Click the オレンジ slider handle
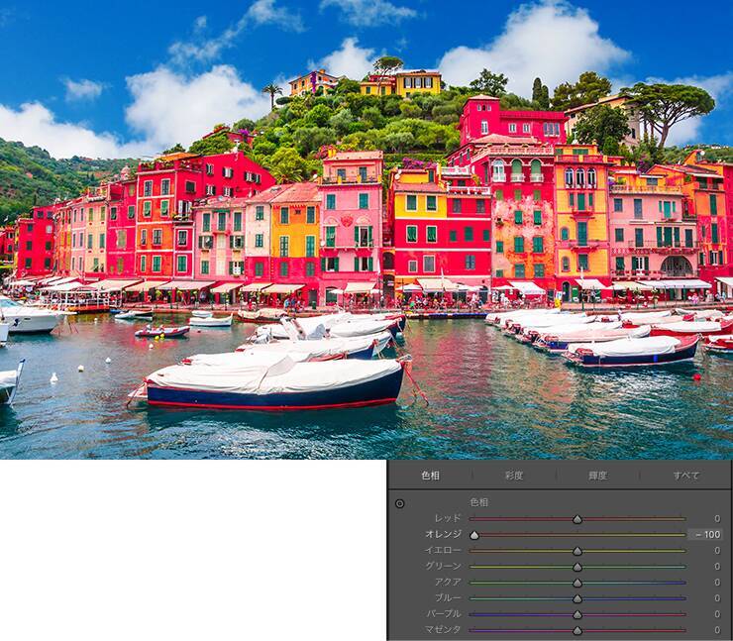The height and width of the screenshot is (641, 733). 474,535
